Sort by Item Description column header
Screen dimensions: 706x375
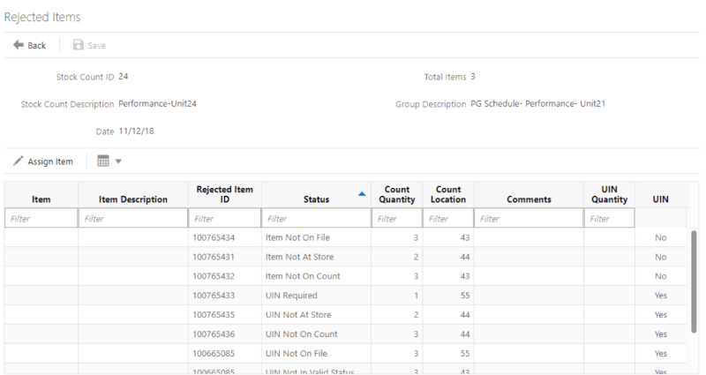pyautogui.click(x=133, y=199)
